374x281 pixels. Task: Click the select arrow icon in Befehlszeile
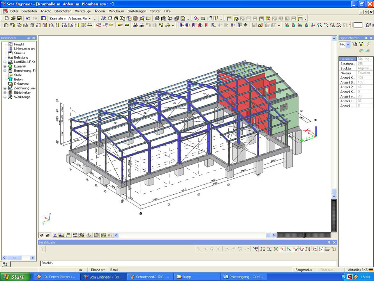pyautogui.click(x=42, y=249)
